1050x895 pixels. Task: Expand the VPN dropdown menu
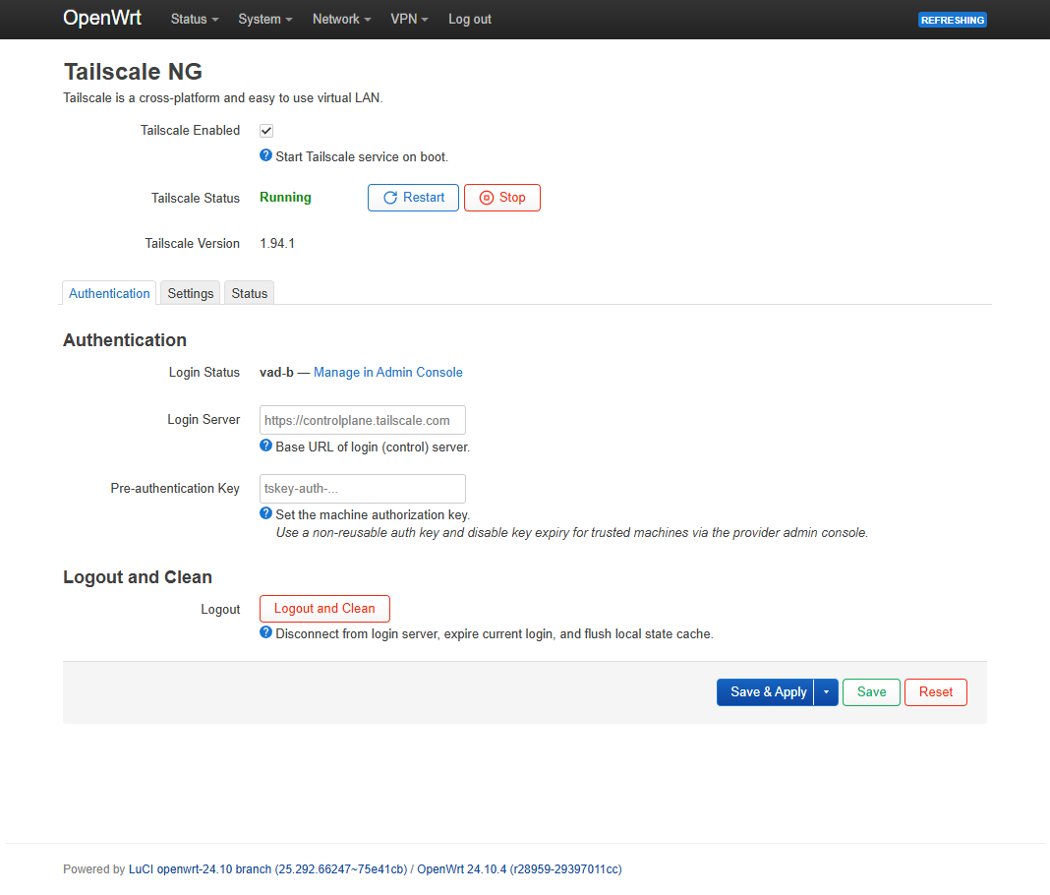click(409, 20)
